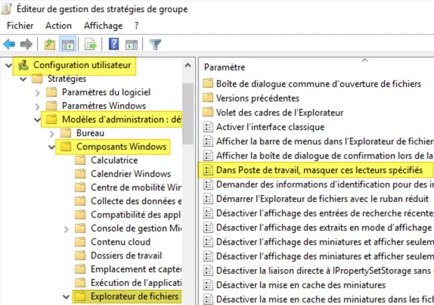Viewport: 434px width, 305px height.
Task: Open Help via the blue question mark icon
Action: (114, 44)
